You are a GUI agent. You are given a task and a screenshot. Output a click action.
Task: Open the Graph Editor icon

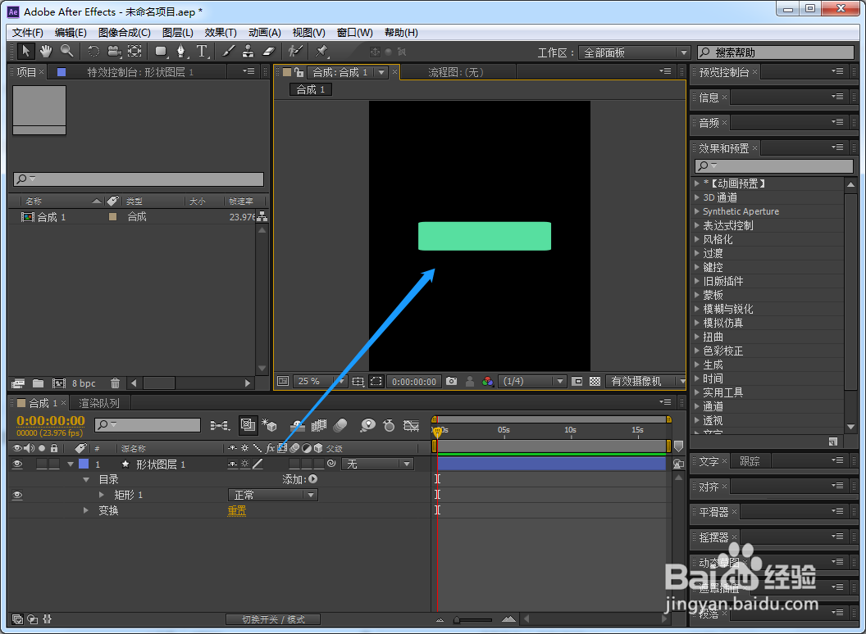pyautogui.click(x=411, y=425)
